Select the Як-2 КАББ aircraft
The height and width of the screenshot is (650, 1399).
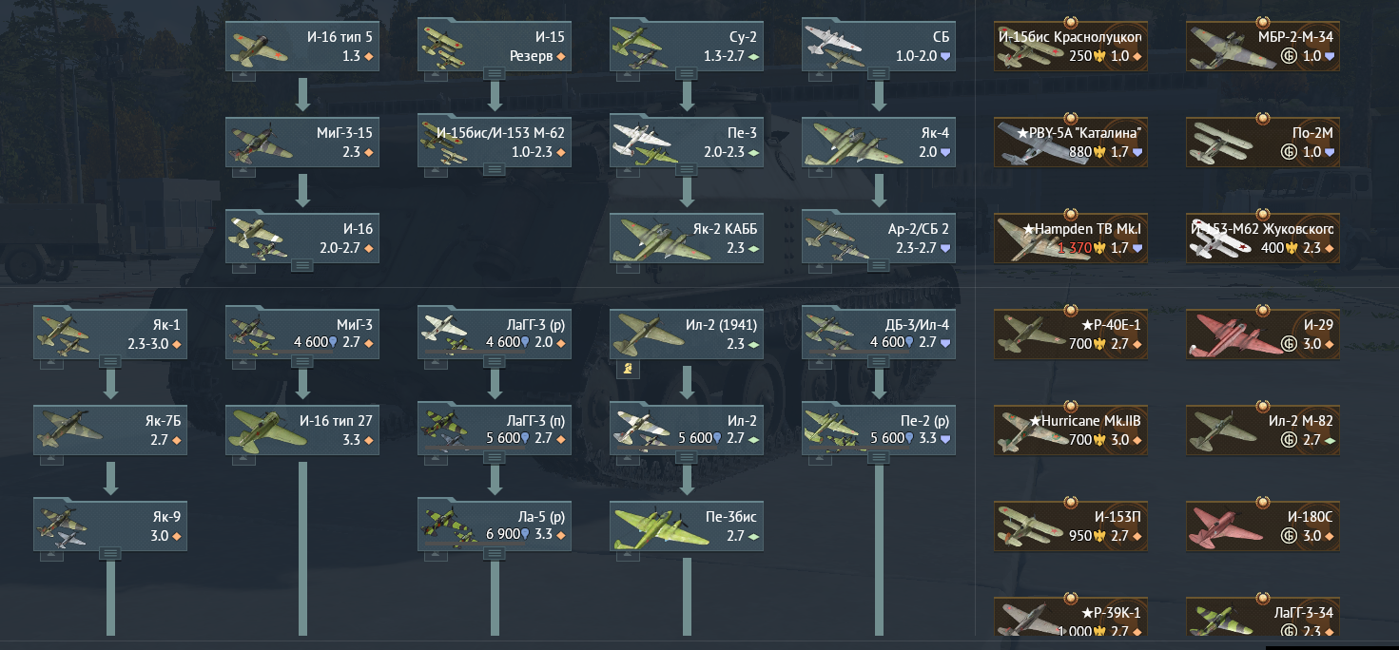coord(686,238)
